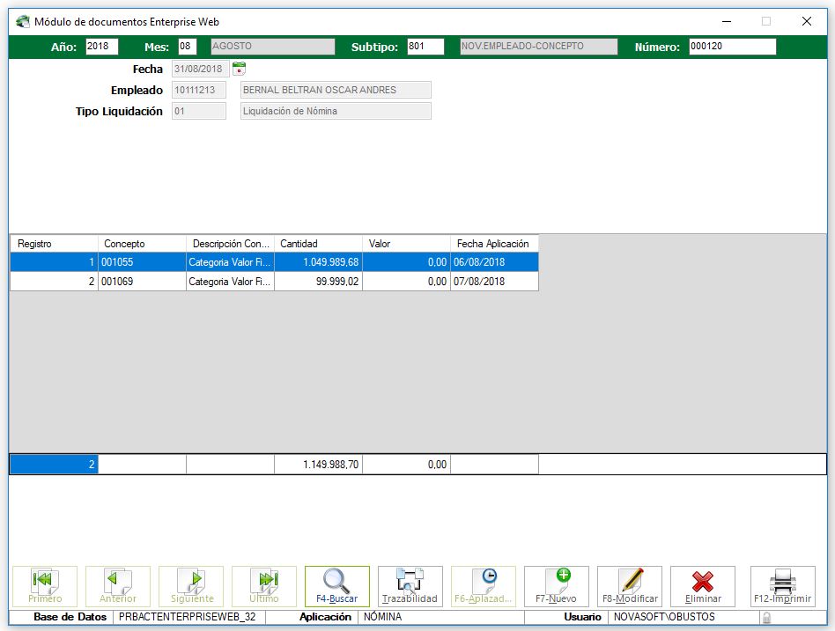
Task: Click Registro cell 1 in first row
Action: pyautogui.click(x=54, y=262)
